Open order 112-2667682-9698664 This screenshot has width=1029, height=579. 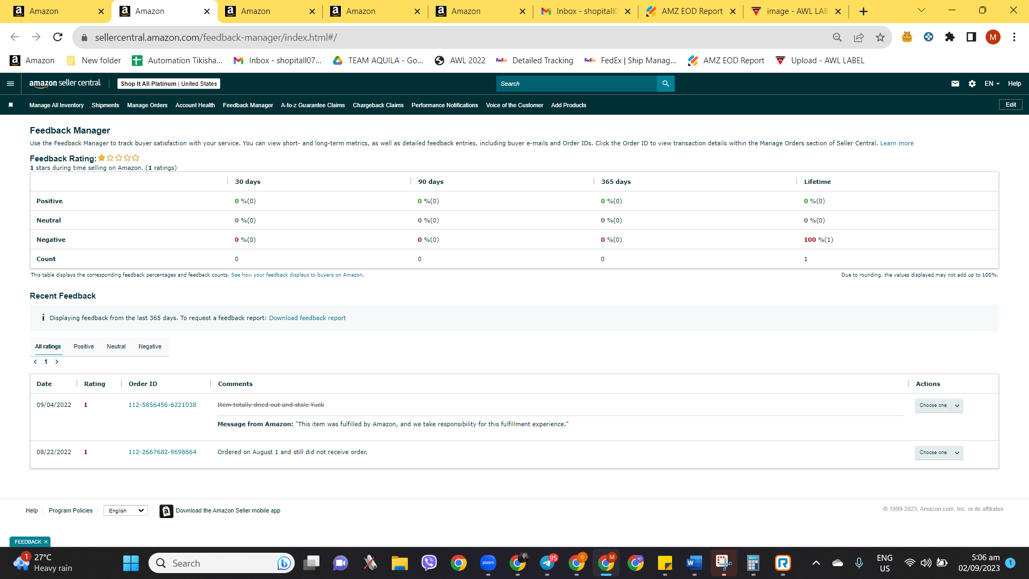tap(162, 452)
